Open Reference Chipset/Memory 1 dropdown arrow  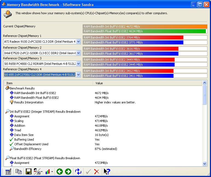79,42
